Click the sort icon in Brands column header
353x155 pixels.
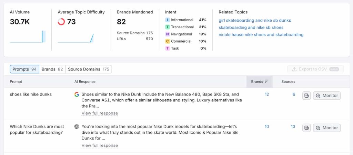tap(266, 81)
